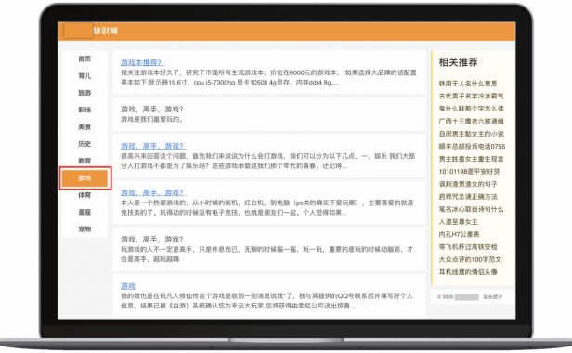Open recommendation 古代男子名字冷冰霸气
Image resolution: width=572 pixels, height=353 pixels.
pyautogui.click(x=472, y=96)
